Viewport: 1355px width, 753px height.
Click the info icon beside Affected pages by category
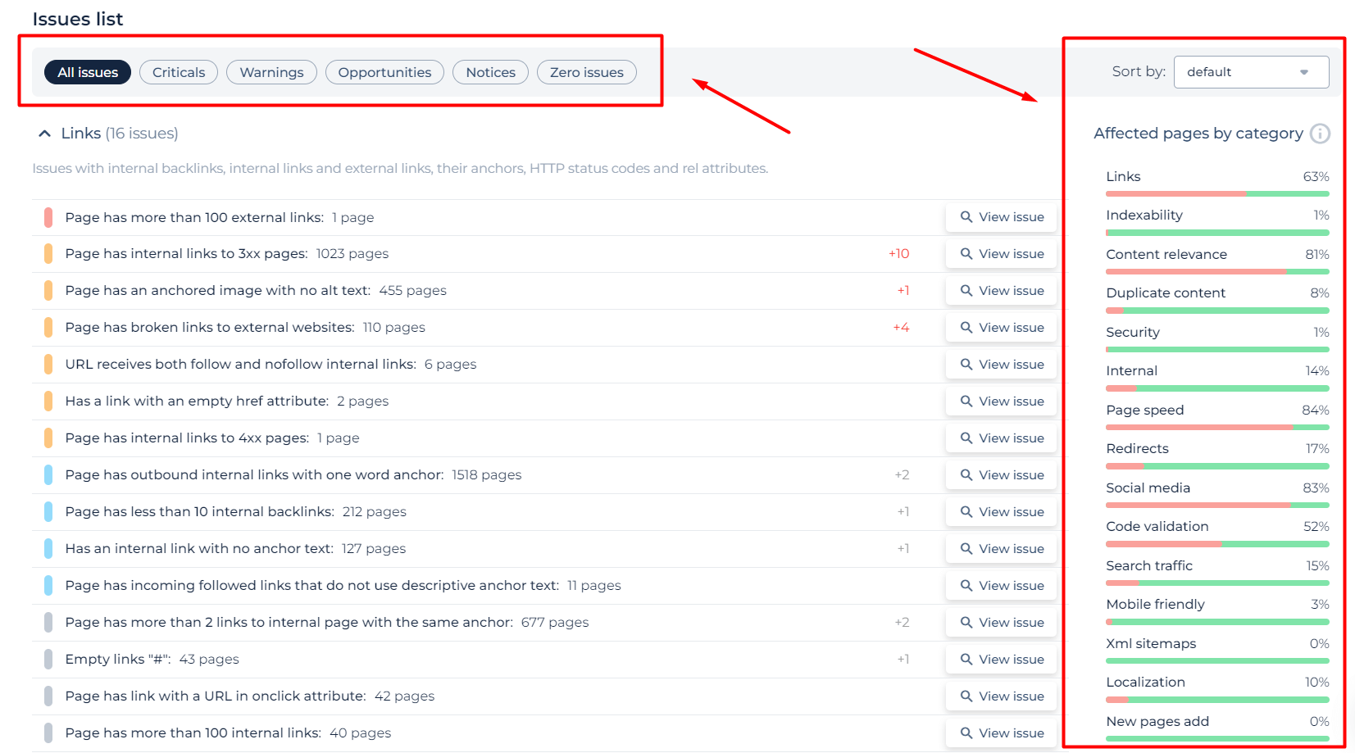(x=1320, y=134)
